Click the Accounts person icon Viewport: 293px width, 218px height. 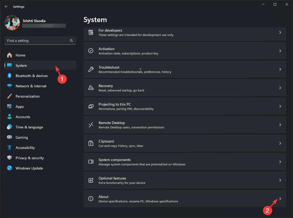10,117
